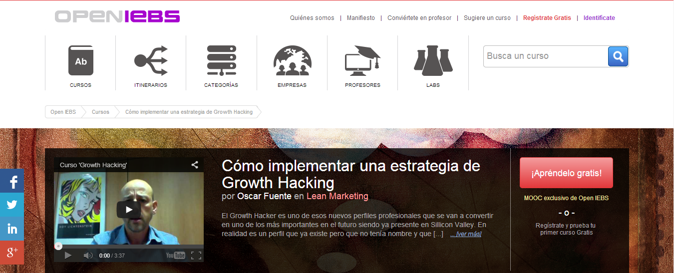Mute the video volume speaker
Image resolution: width=674 pixels, height=273 pixels.
pyautogui.click(x=88, y=256)
